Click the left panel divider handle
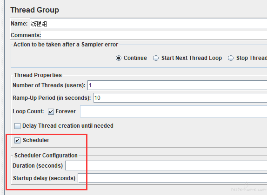 tap(3, 97)
